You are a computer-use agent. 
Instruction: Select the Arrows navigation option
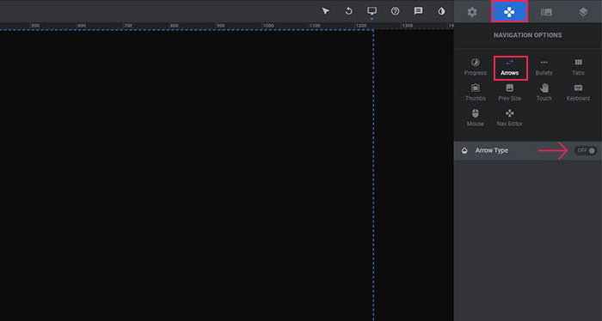tap(510, 68)
